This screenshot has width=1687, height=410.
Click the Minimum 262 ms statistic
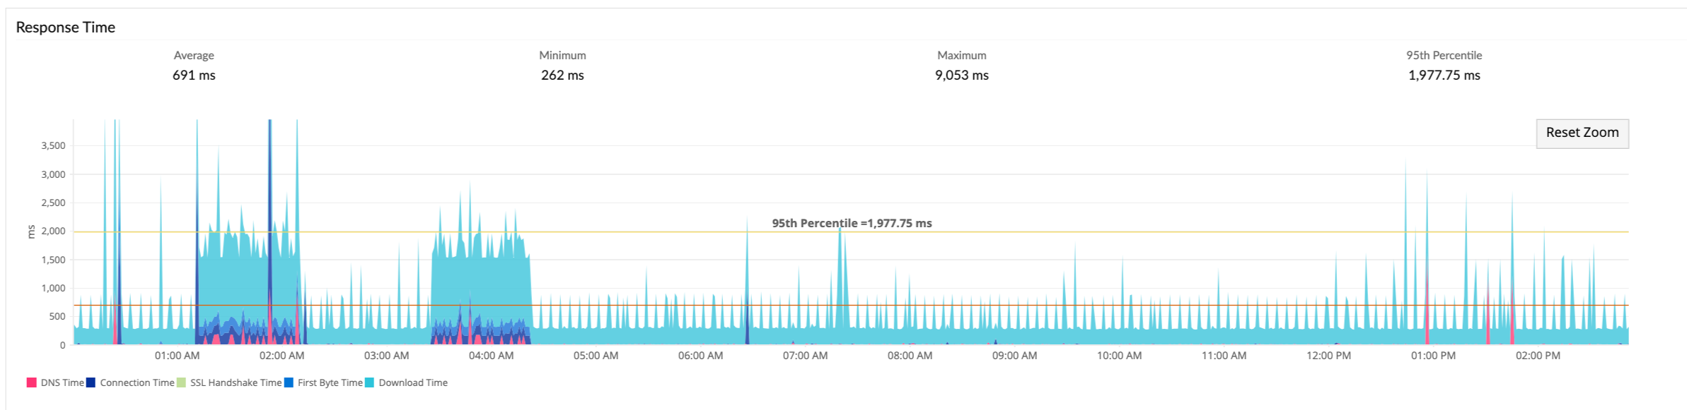(562, 76)
